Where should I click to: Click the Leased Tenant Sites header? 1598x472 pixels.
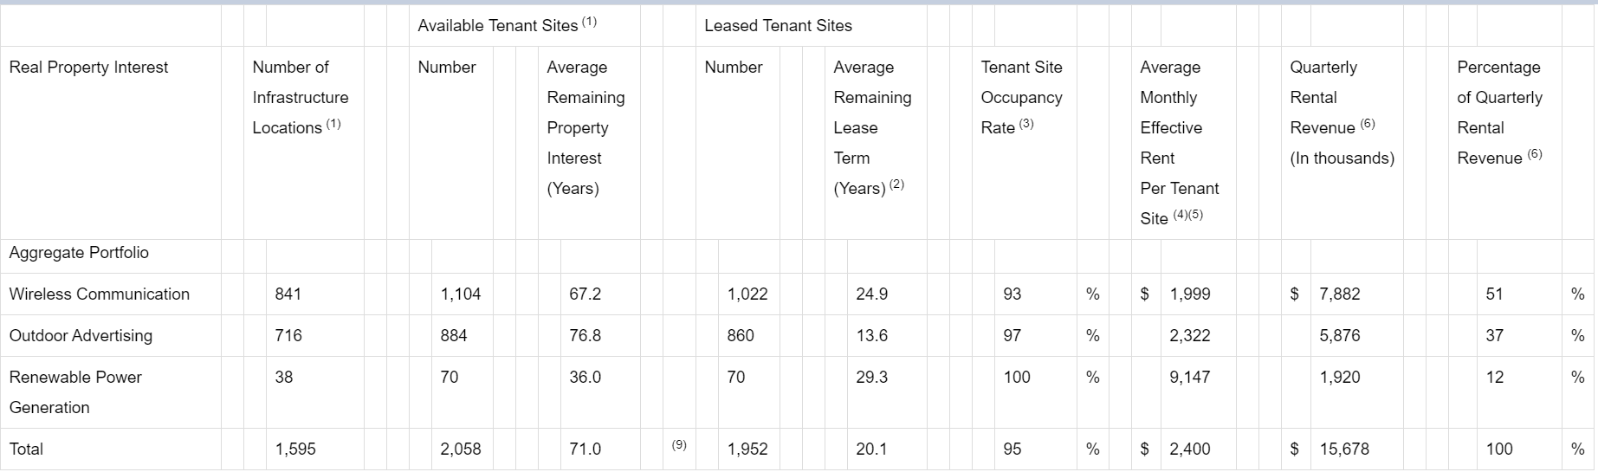(x=778, y=26)
